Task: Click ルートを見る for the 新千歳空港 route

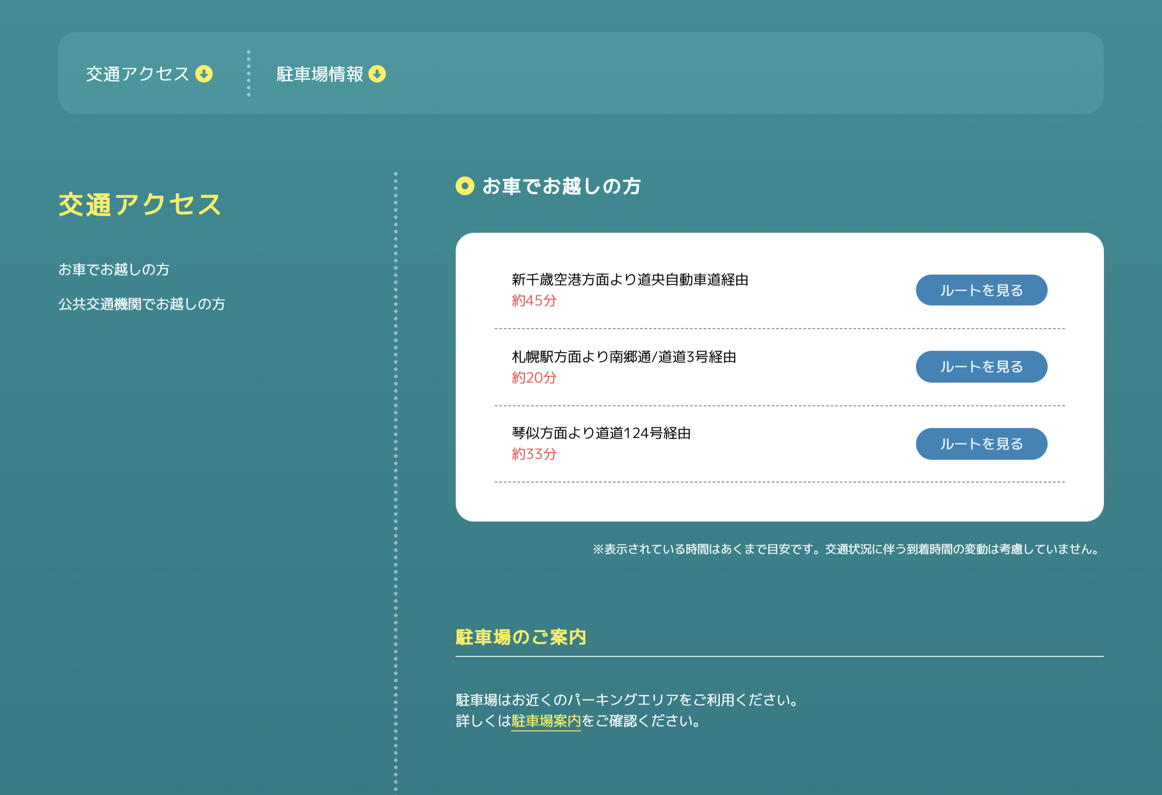Action: click(981, 290)
